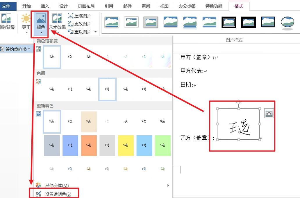Switch to the 视图 ribbon tab
300x198 pixels.
[x=164, y=6]
